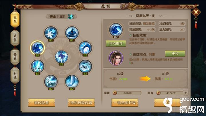The image size is (206, 116).
Task: Select the light beams skill icon
Action: pyautogui.click(x=37, y=66)
